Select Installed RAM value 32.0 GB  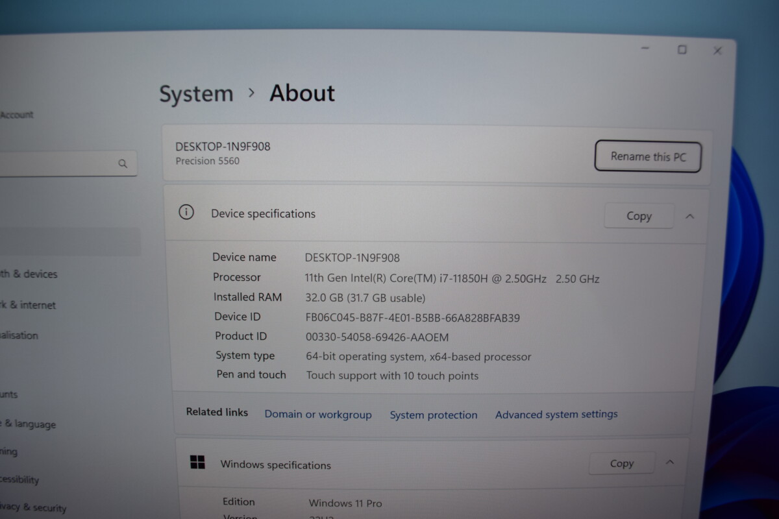click(365, 298)
